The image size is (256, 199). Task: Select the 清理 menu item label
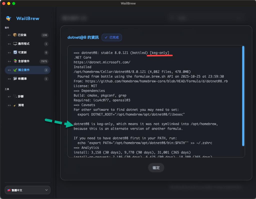pos(21,105)
